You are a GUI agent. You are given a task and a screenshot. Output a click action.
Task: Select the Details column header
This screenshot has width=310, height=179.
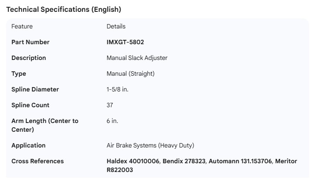click(x=116, y=26)
